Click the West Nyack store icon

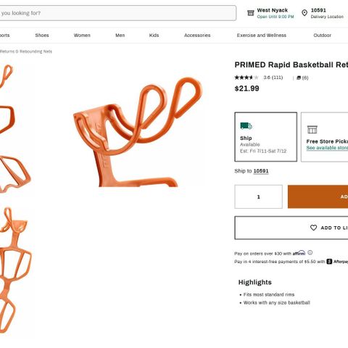pyautogui.click(x=251, y=13)
